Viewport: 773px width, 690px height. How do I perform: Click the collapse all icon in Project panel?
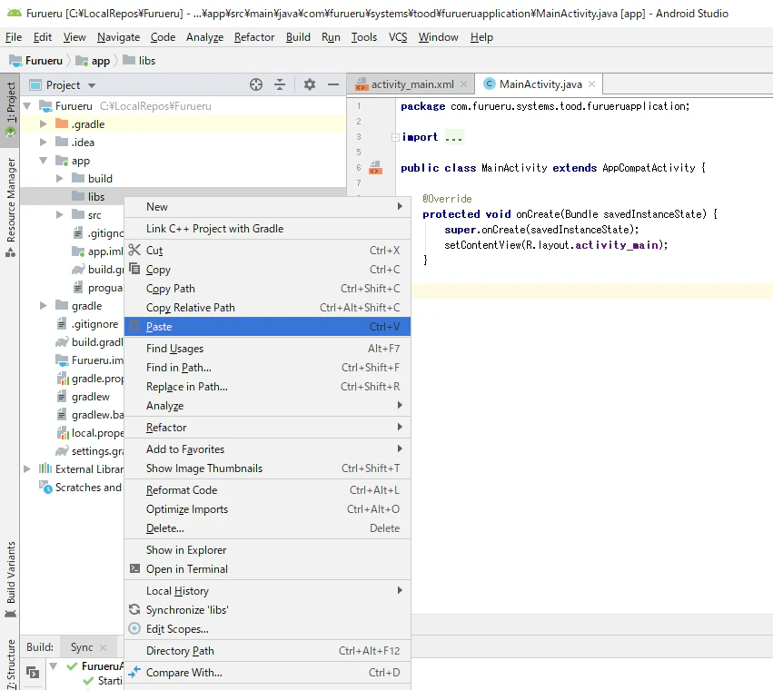pyautogui.click(x=280, y=84)
